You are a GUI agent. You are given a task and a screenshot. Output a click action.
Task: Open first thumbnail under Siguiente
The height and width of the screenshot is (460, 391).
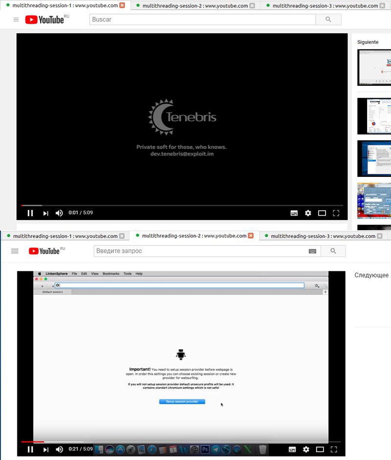click(x=374, y=68)
